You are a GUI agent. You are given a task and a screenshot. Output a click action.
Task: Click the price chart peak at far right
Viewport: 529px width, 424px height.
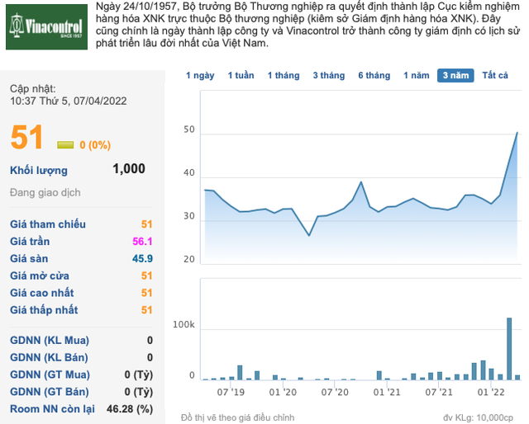pyautogui.click(x=517, y=133)
